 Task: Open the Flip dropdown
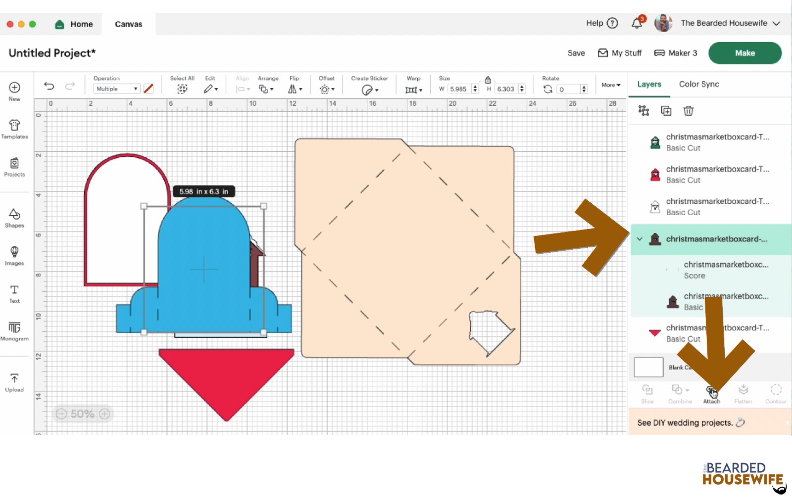point(295,89)
